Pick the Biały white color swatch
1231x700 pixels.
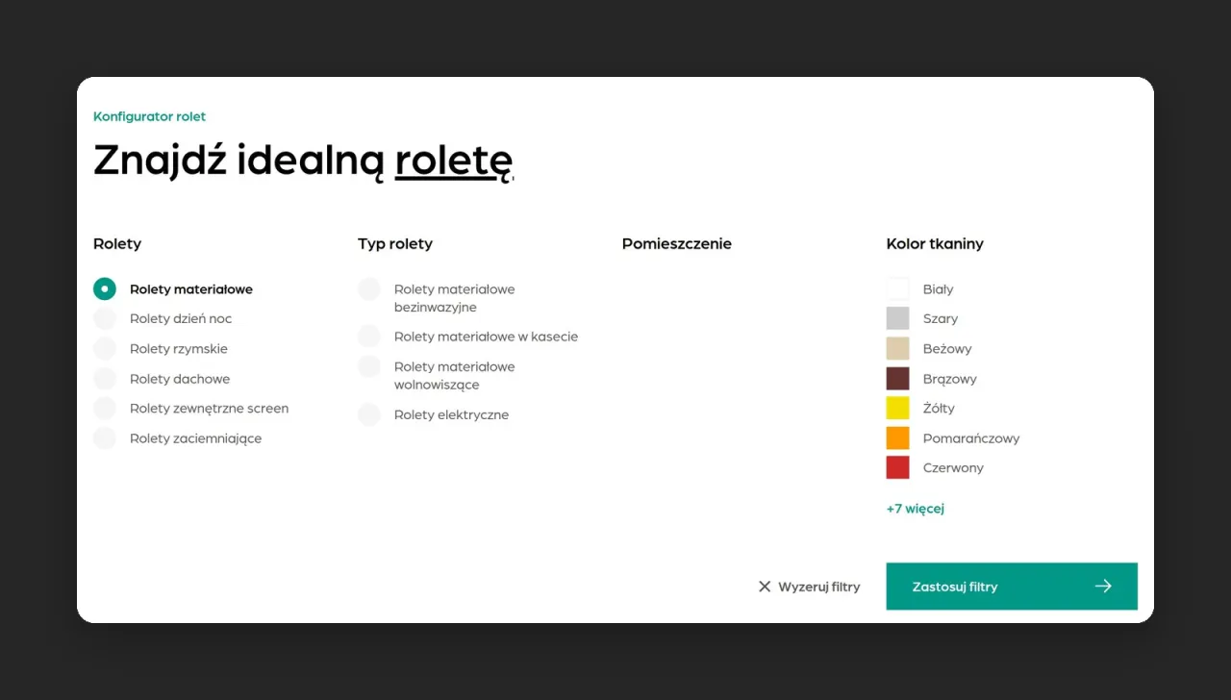897,288
